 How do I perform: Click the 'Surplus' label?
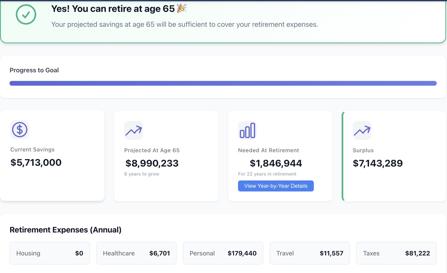pyautogui.click(x=363, y=150)
